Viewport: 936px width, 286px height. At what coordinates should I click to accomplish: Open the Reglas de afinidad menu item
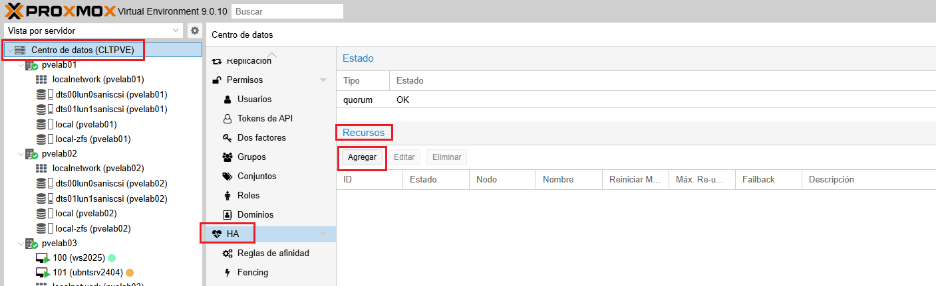271,253
